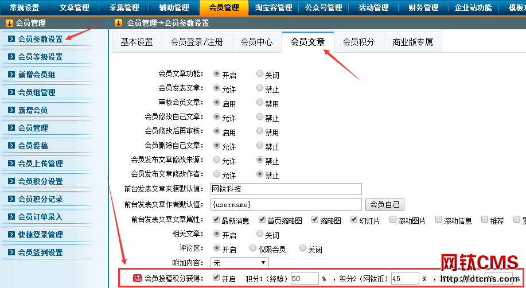Screen dimensions: 526x288
Task: Click the 前台发表文章来源默认值 text field
Action: (286, 189)
